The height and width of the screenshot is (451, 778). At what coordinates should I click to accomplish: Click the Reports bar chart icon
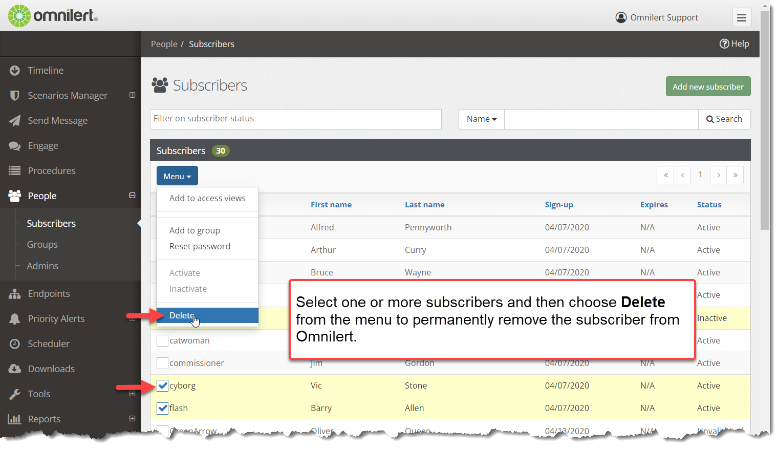click(15, 419)
